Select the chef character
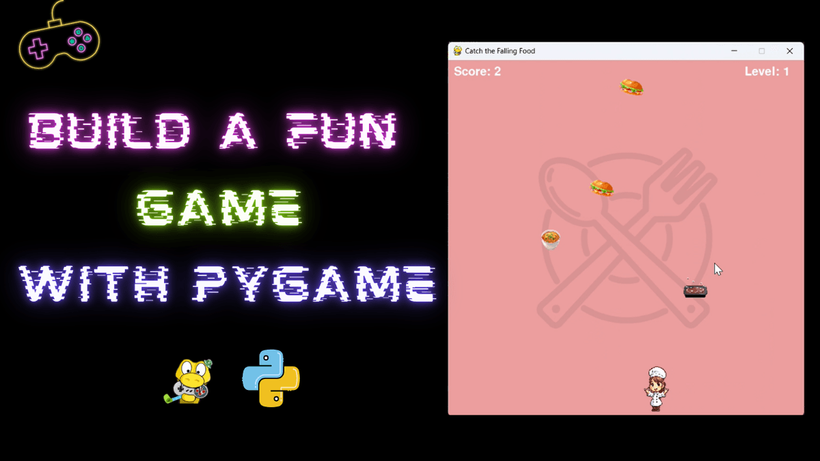Image resolution: width=820 pixels, height=461 pixels. [655, 389]
